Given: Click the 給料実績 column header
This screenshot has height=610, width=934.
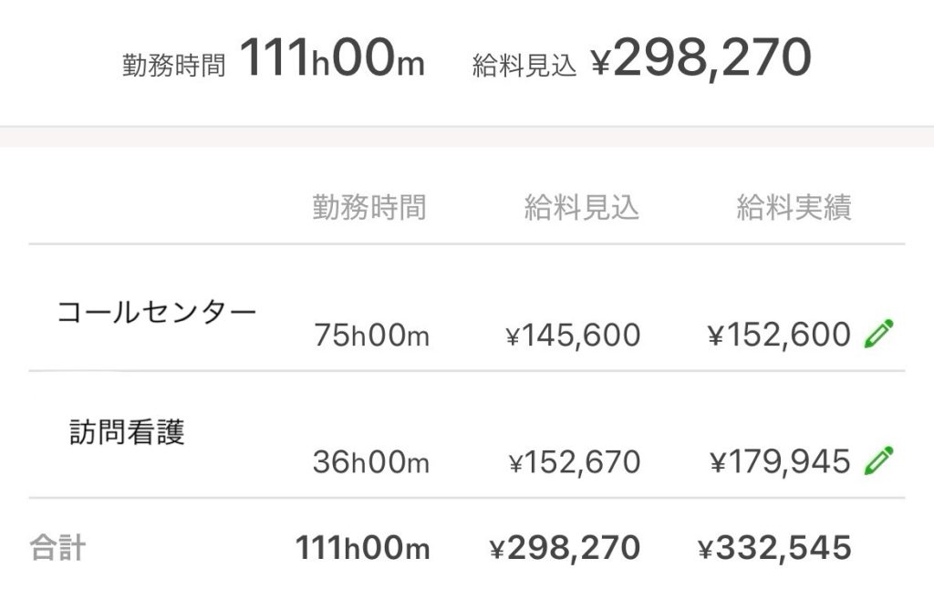Looking at the screenshot, I should [x=794, y=208].
